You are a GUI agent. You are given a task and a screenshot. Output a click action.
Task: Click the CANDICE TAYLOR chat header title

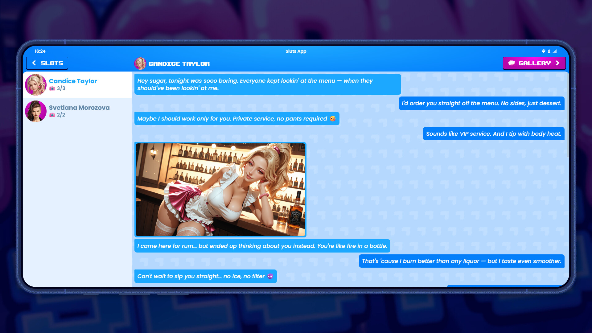pos(179,64)
